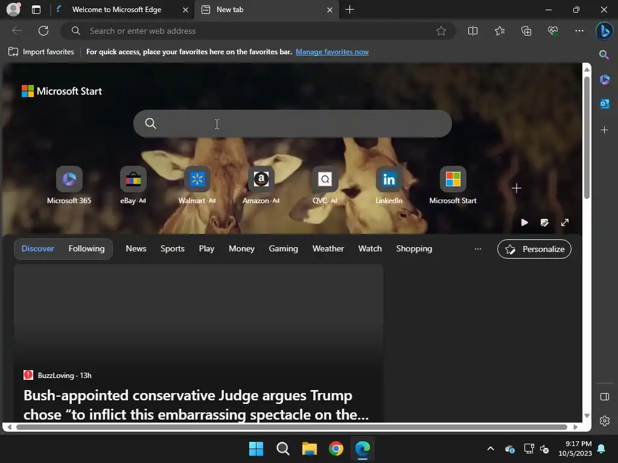The image size is (618, 463).
Task: Show hidden system tray icons chevron
Action: click(x=490, y=449)
